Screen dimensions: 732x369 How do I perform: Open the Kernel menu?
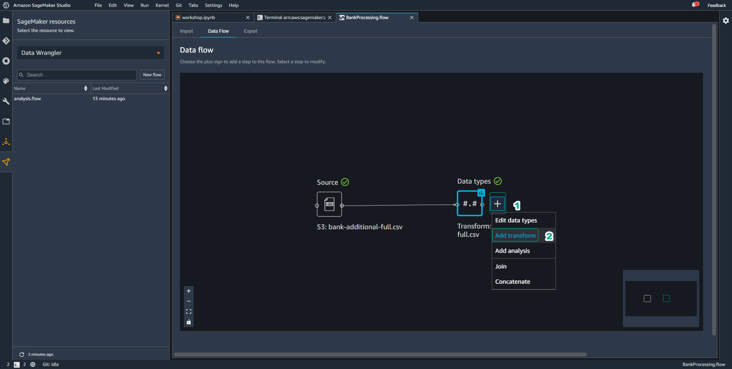pos(162,5)
